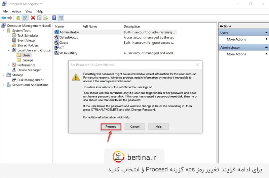Image resolution: width=269 pixels, height=178 pixels.
Task: Collapse the Storage tree node
Action: pyautogui.click(x=3, y=75)
